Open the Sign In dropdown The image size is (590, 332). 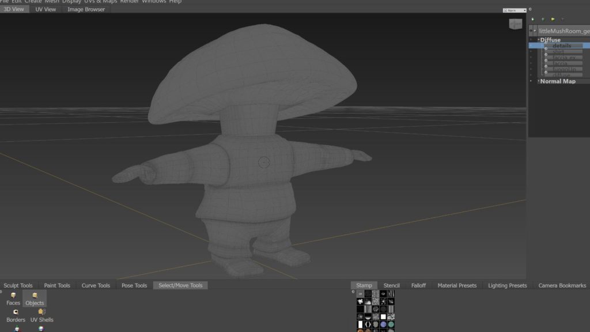(515, 10)
